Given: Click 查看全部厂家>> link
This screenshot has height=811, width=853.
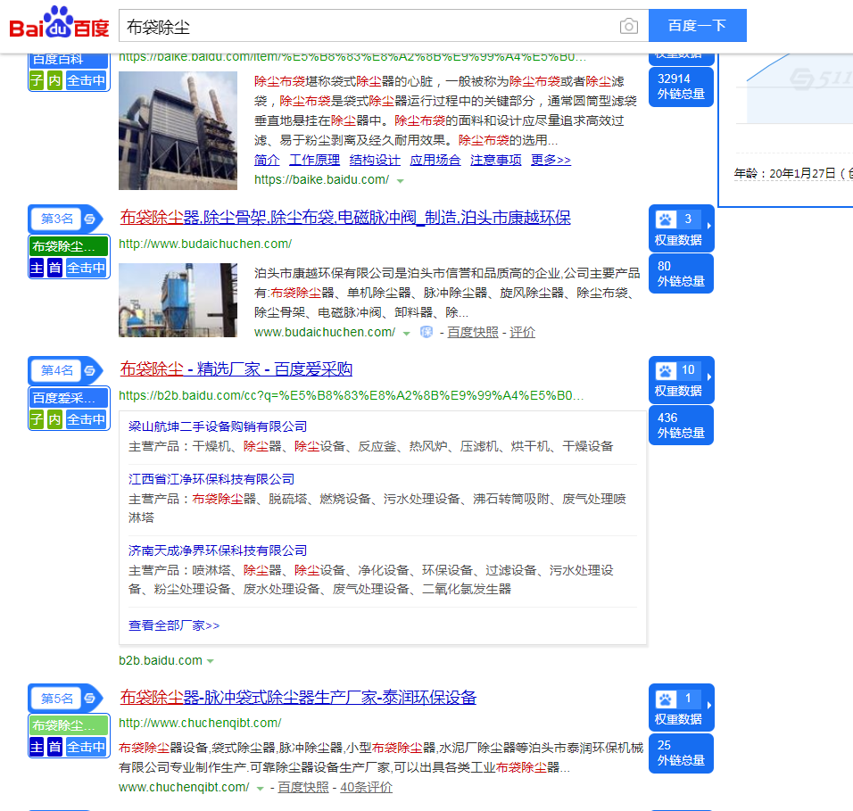Looking at the screenshot, I should point(174,625).
